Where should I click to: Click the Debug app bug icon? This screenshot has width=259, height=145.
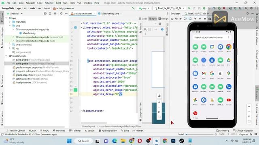pos(204,8)
